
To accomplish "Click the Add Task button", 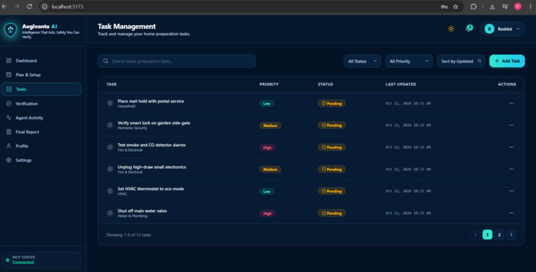I will pos(507,61).
